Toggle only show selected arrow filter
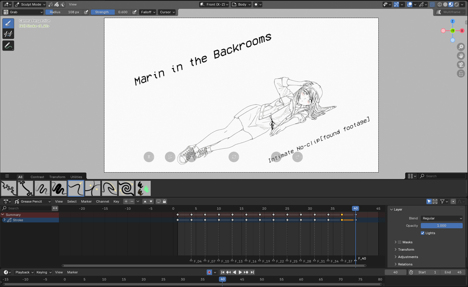Viewport: 468px width, 287px height. tap(429, 201)
